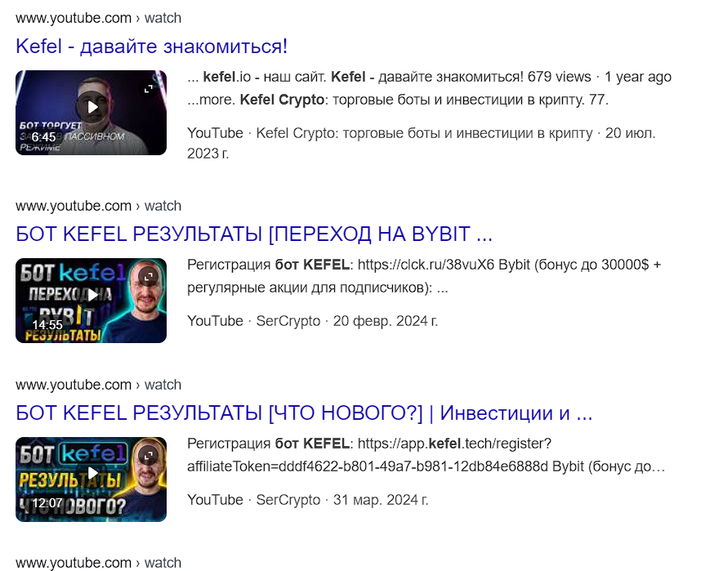Click the SerCrypto channel name dated 31 мар. 2024
723x571 pixels.
pos(288,500)
